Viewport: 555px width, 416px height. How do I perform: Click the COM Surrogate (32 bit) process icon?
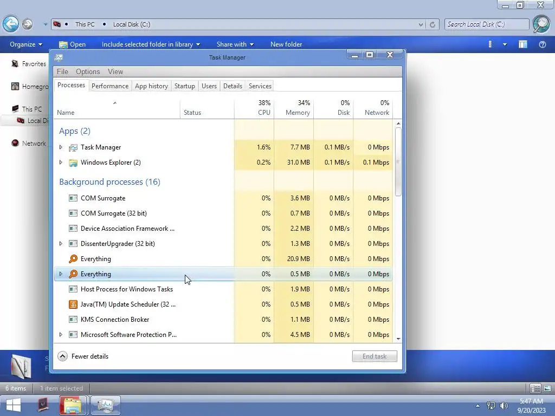click(73, 213)
